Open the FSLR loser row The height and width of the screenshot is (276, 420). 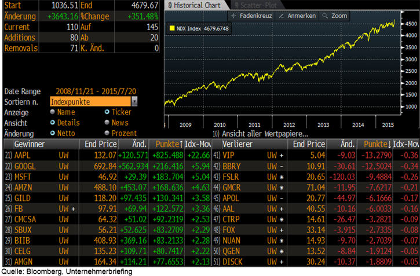[316, 177]
